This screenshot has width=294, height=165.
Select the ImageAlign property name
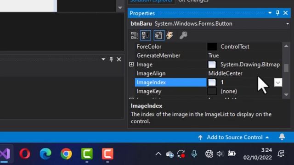point(151,73)
